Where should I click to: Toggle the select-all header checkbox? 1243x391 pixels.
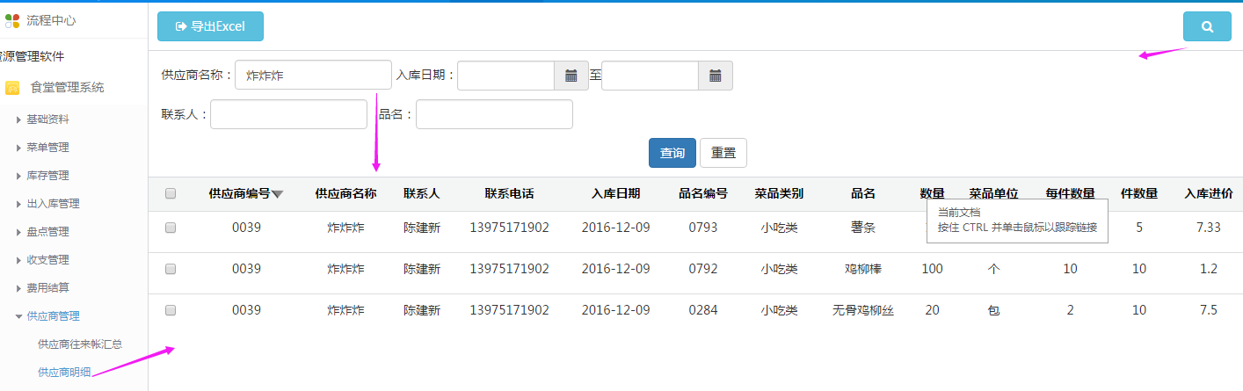click(x=171, y=193)
